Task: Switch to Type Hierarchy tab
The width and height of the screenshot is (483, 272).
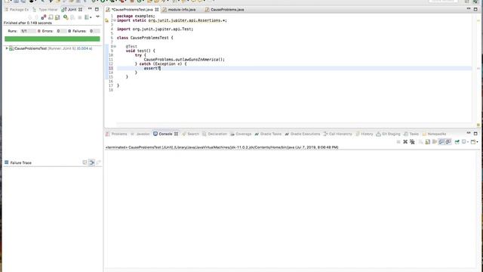Action: [45, 10]
